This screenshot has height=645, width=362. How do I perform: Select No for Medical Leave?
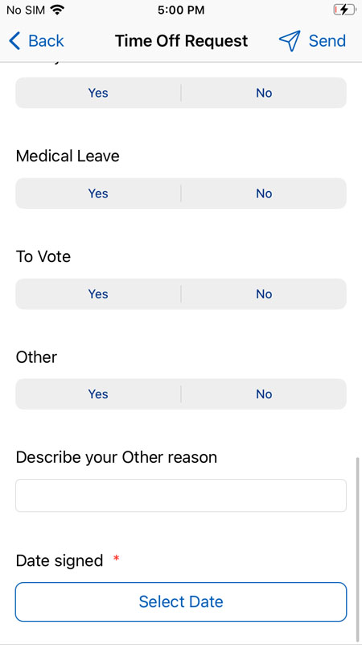[x=264, y=193]
